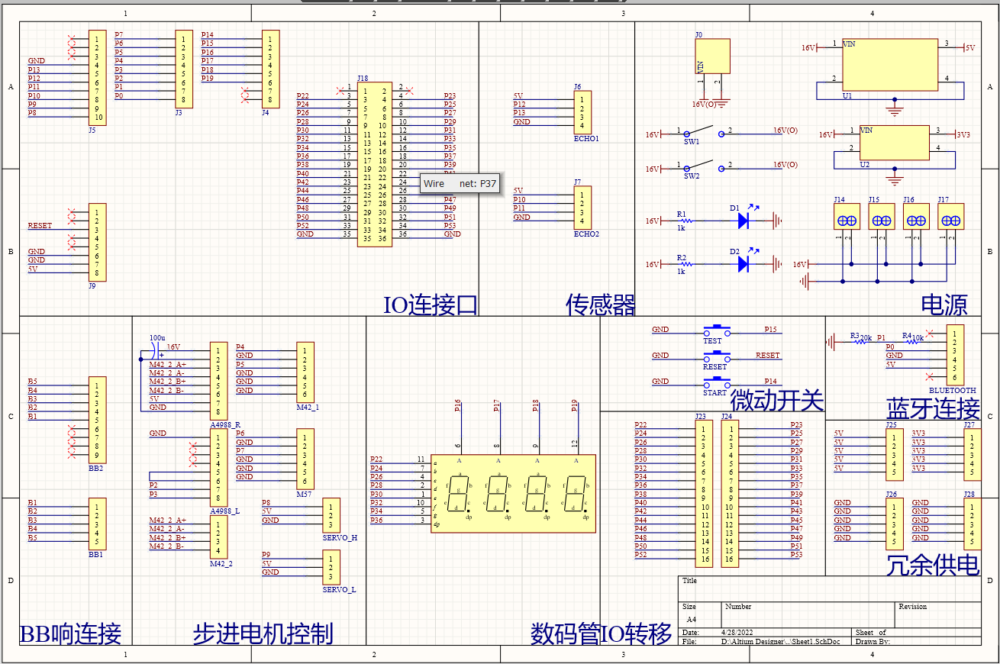Click the '冗余供电' section title
Image resolution: width=1000 pixels, height=664 pixels.
click(933, 566)
